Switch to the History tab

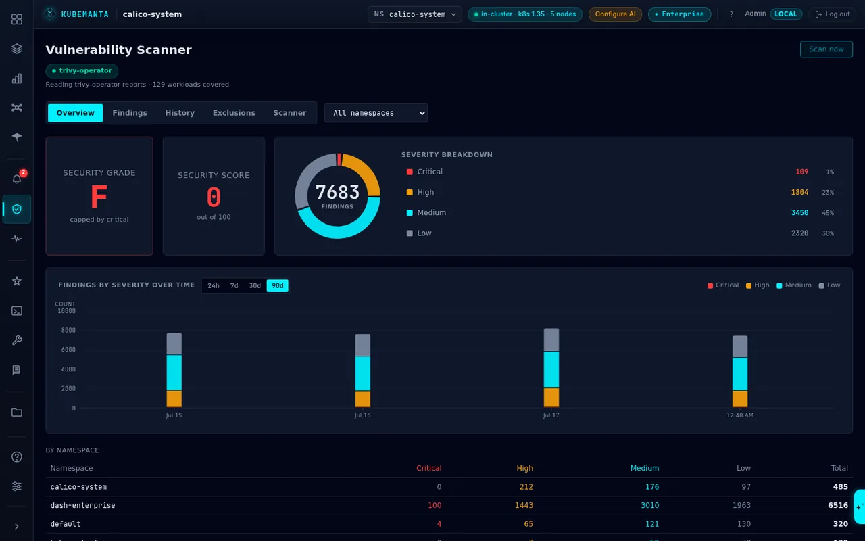(x=180, y=113)
